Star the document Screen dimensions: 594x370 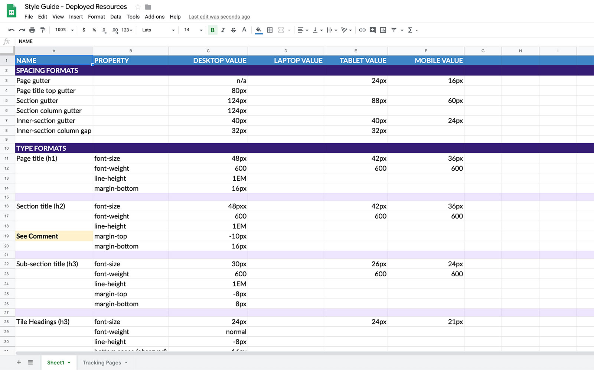click(x=138, y=7)
